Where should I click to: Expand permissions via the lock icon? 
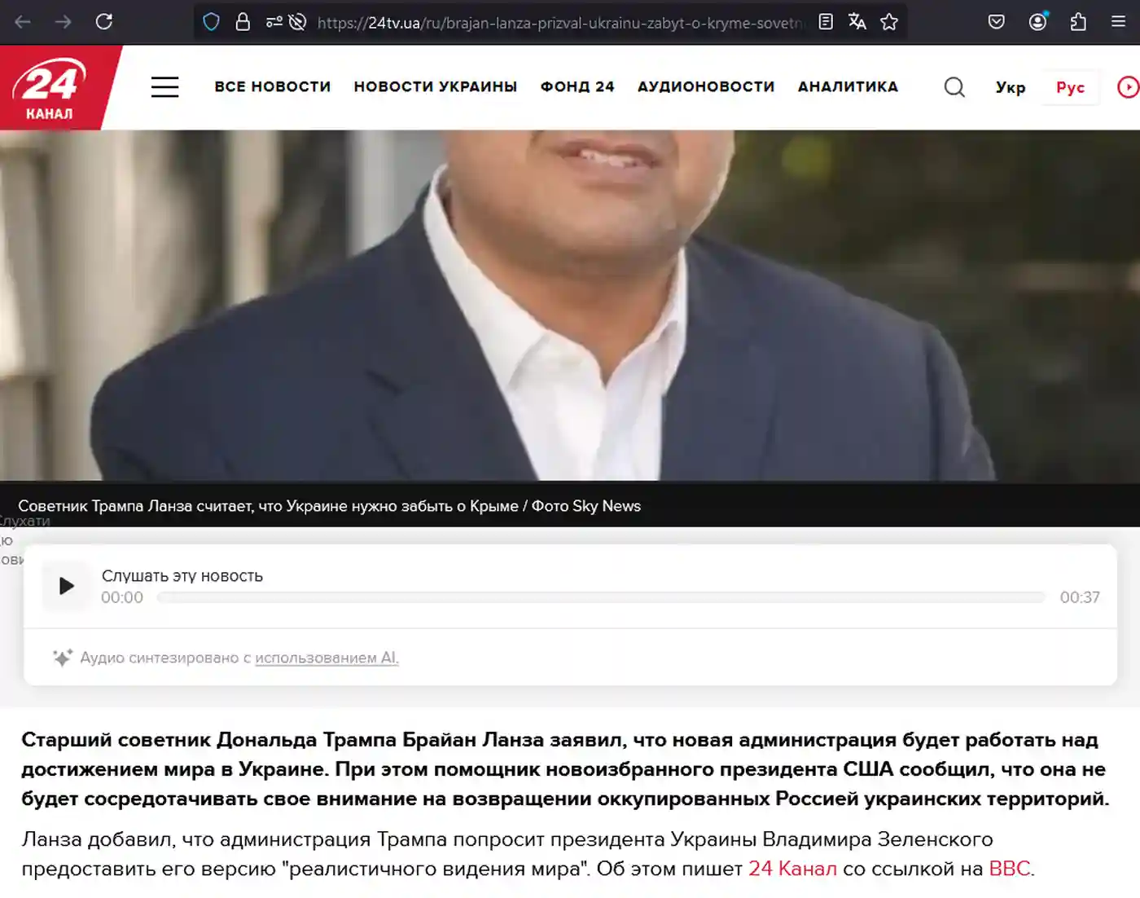click(243, 22)
